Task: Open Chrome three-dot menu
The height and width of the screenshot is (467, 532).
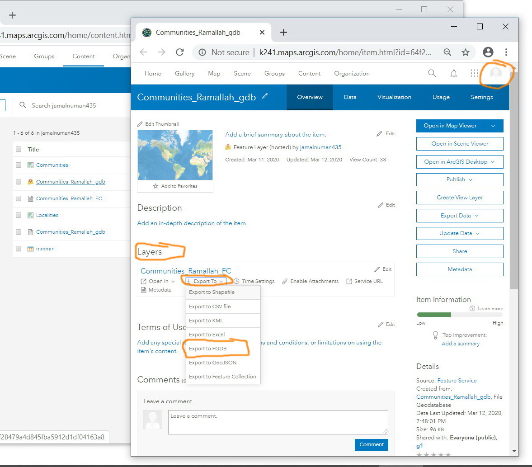Action: (x=506, y=52)
